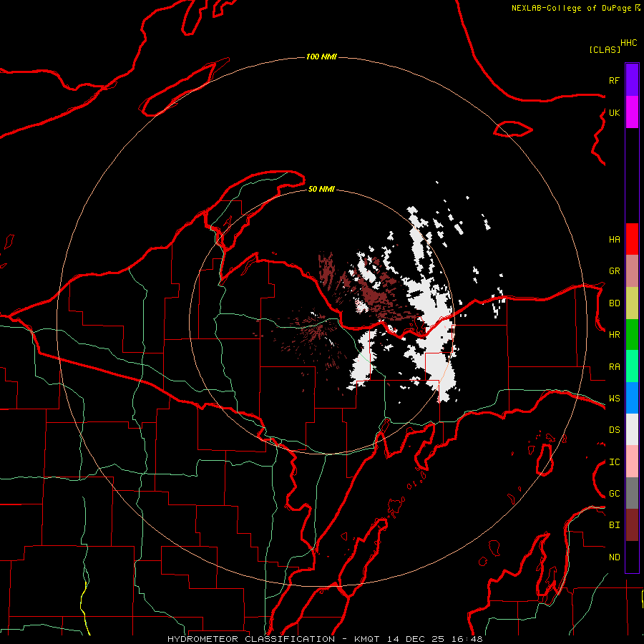Click the BI legend label
644x644 pixels.
(614, 525)
